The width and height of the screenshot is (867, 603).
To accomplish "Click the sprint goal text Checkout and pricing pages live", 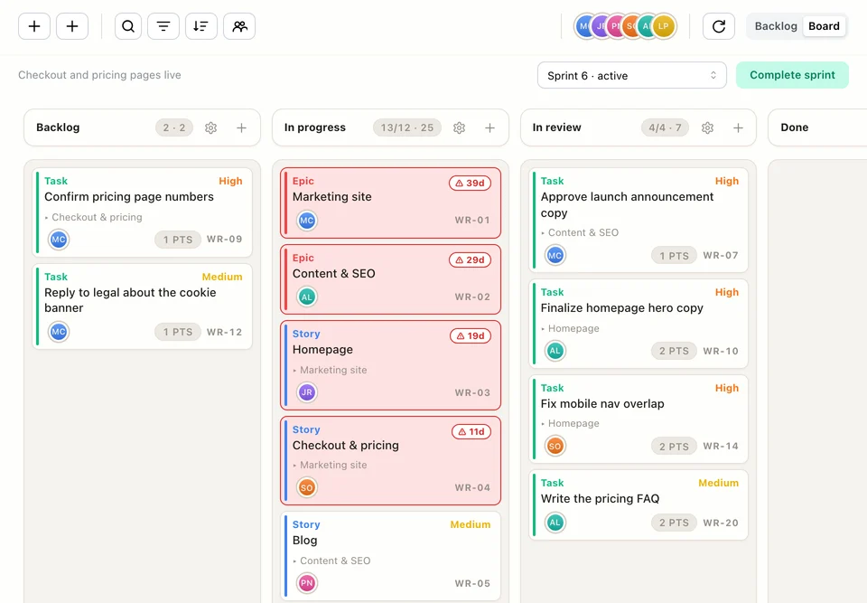I will coord(99,75).
